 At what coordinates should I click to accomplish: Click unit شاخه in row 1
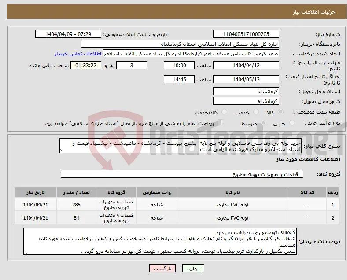[157, 205]
